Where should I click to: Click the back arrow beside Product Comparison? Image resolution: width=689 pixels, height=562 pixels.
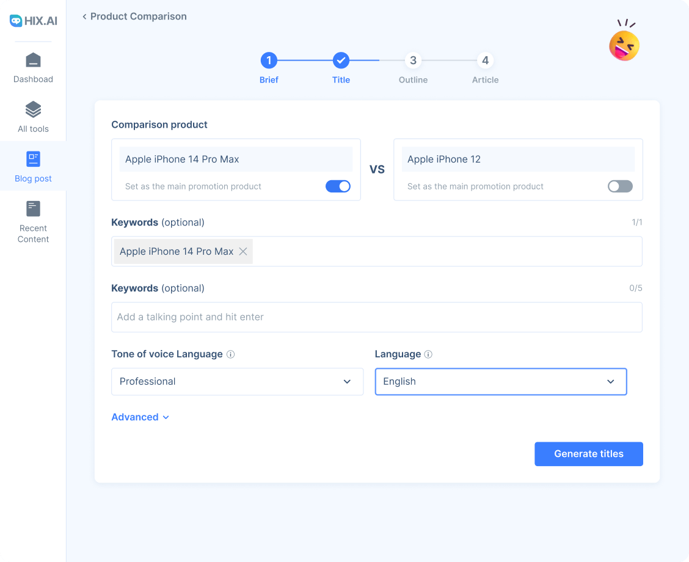(84, 16)
